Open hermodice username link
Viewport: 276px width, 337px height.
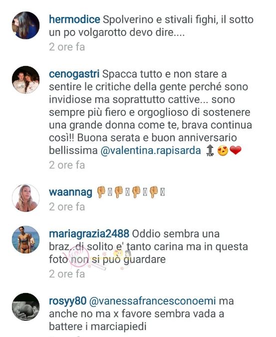tap(74, 19)
